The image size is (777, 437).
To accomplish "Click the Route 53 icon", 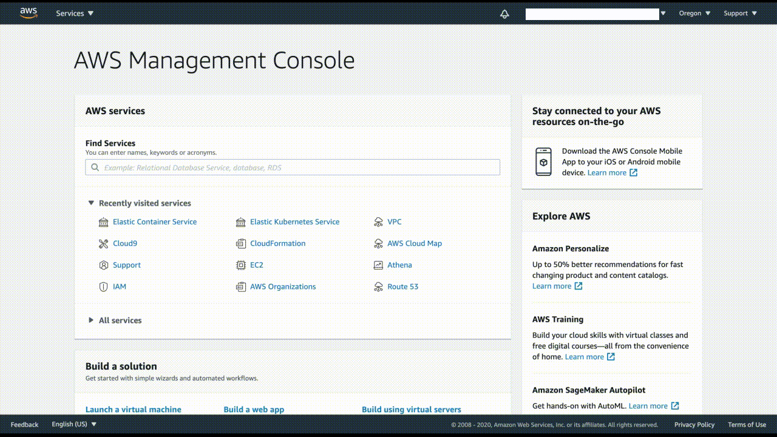I will tap(378, 286).
